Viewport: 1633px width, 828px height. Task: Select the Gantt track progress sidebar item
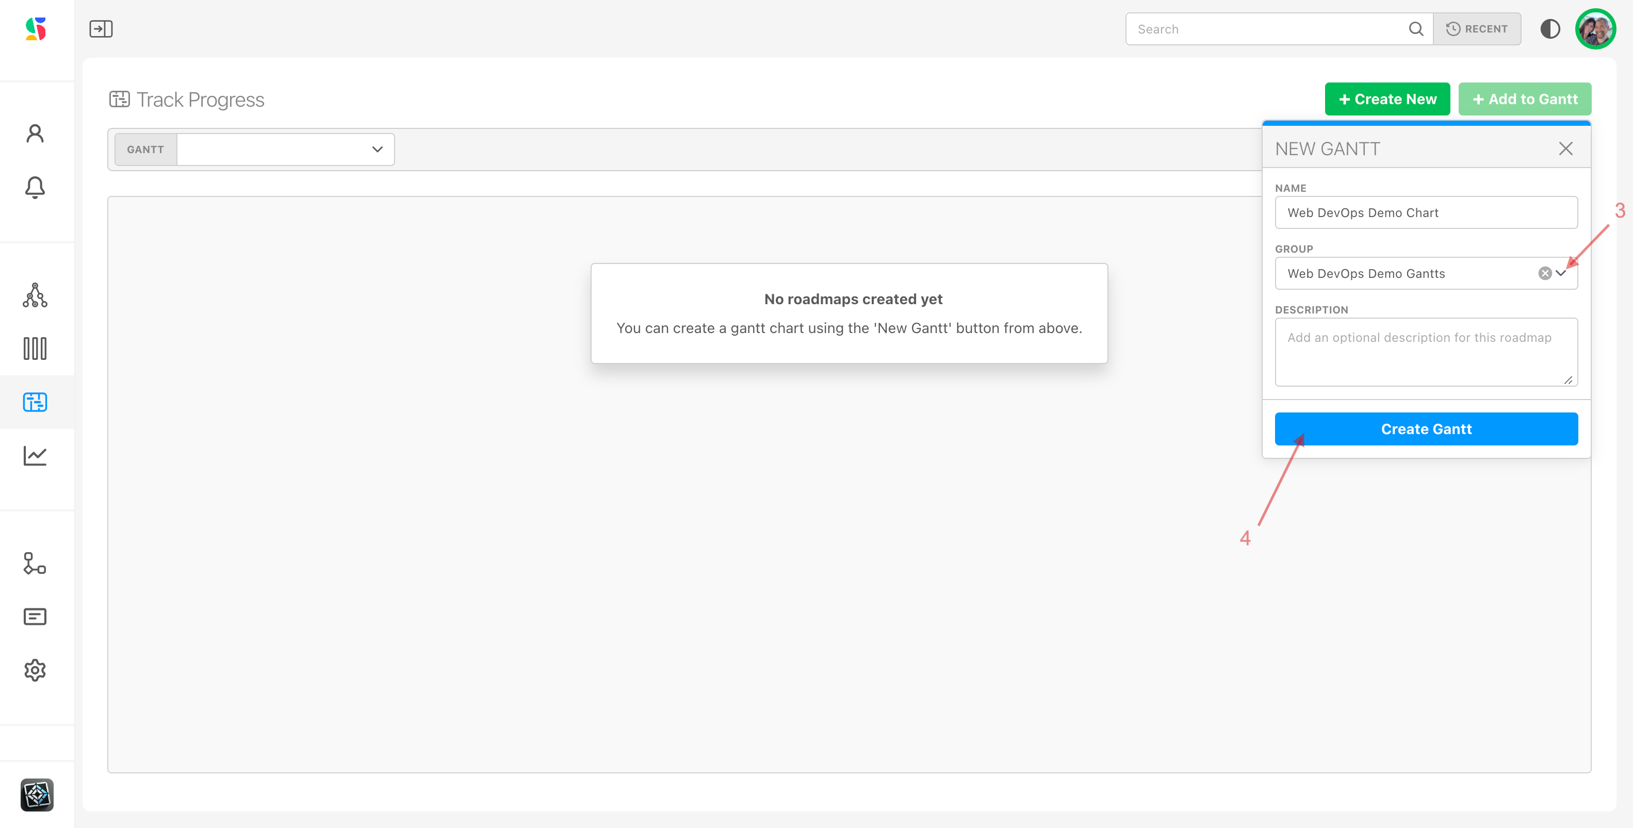35,402
